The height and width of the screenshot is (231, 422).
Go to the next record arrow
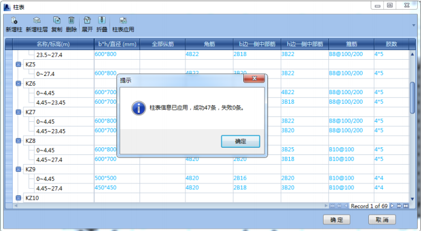click(392, 206)
